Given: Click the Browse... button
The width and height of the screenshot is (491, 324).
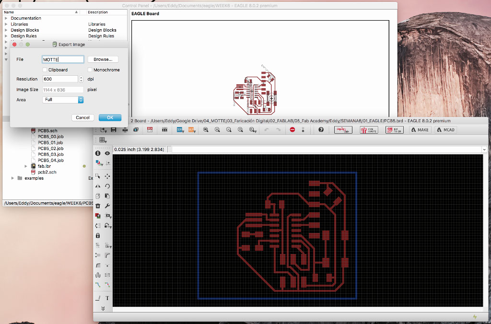Looking at the screenshot, I should tap(103, 59).
